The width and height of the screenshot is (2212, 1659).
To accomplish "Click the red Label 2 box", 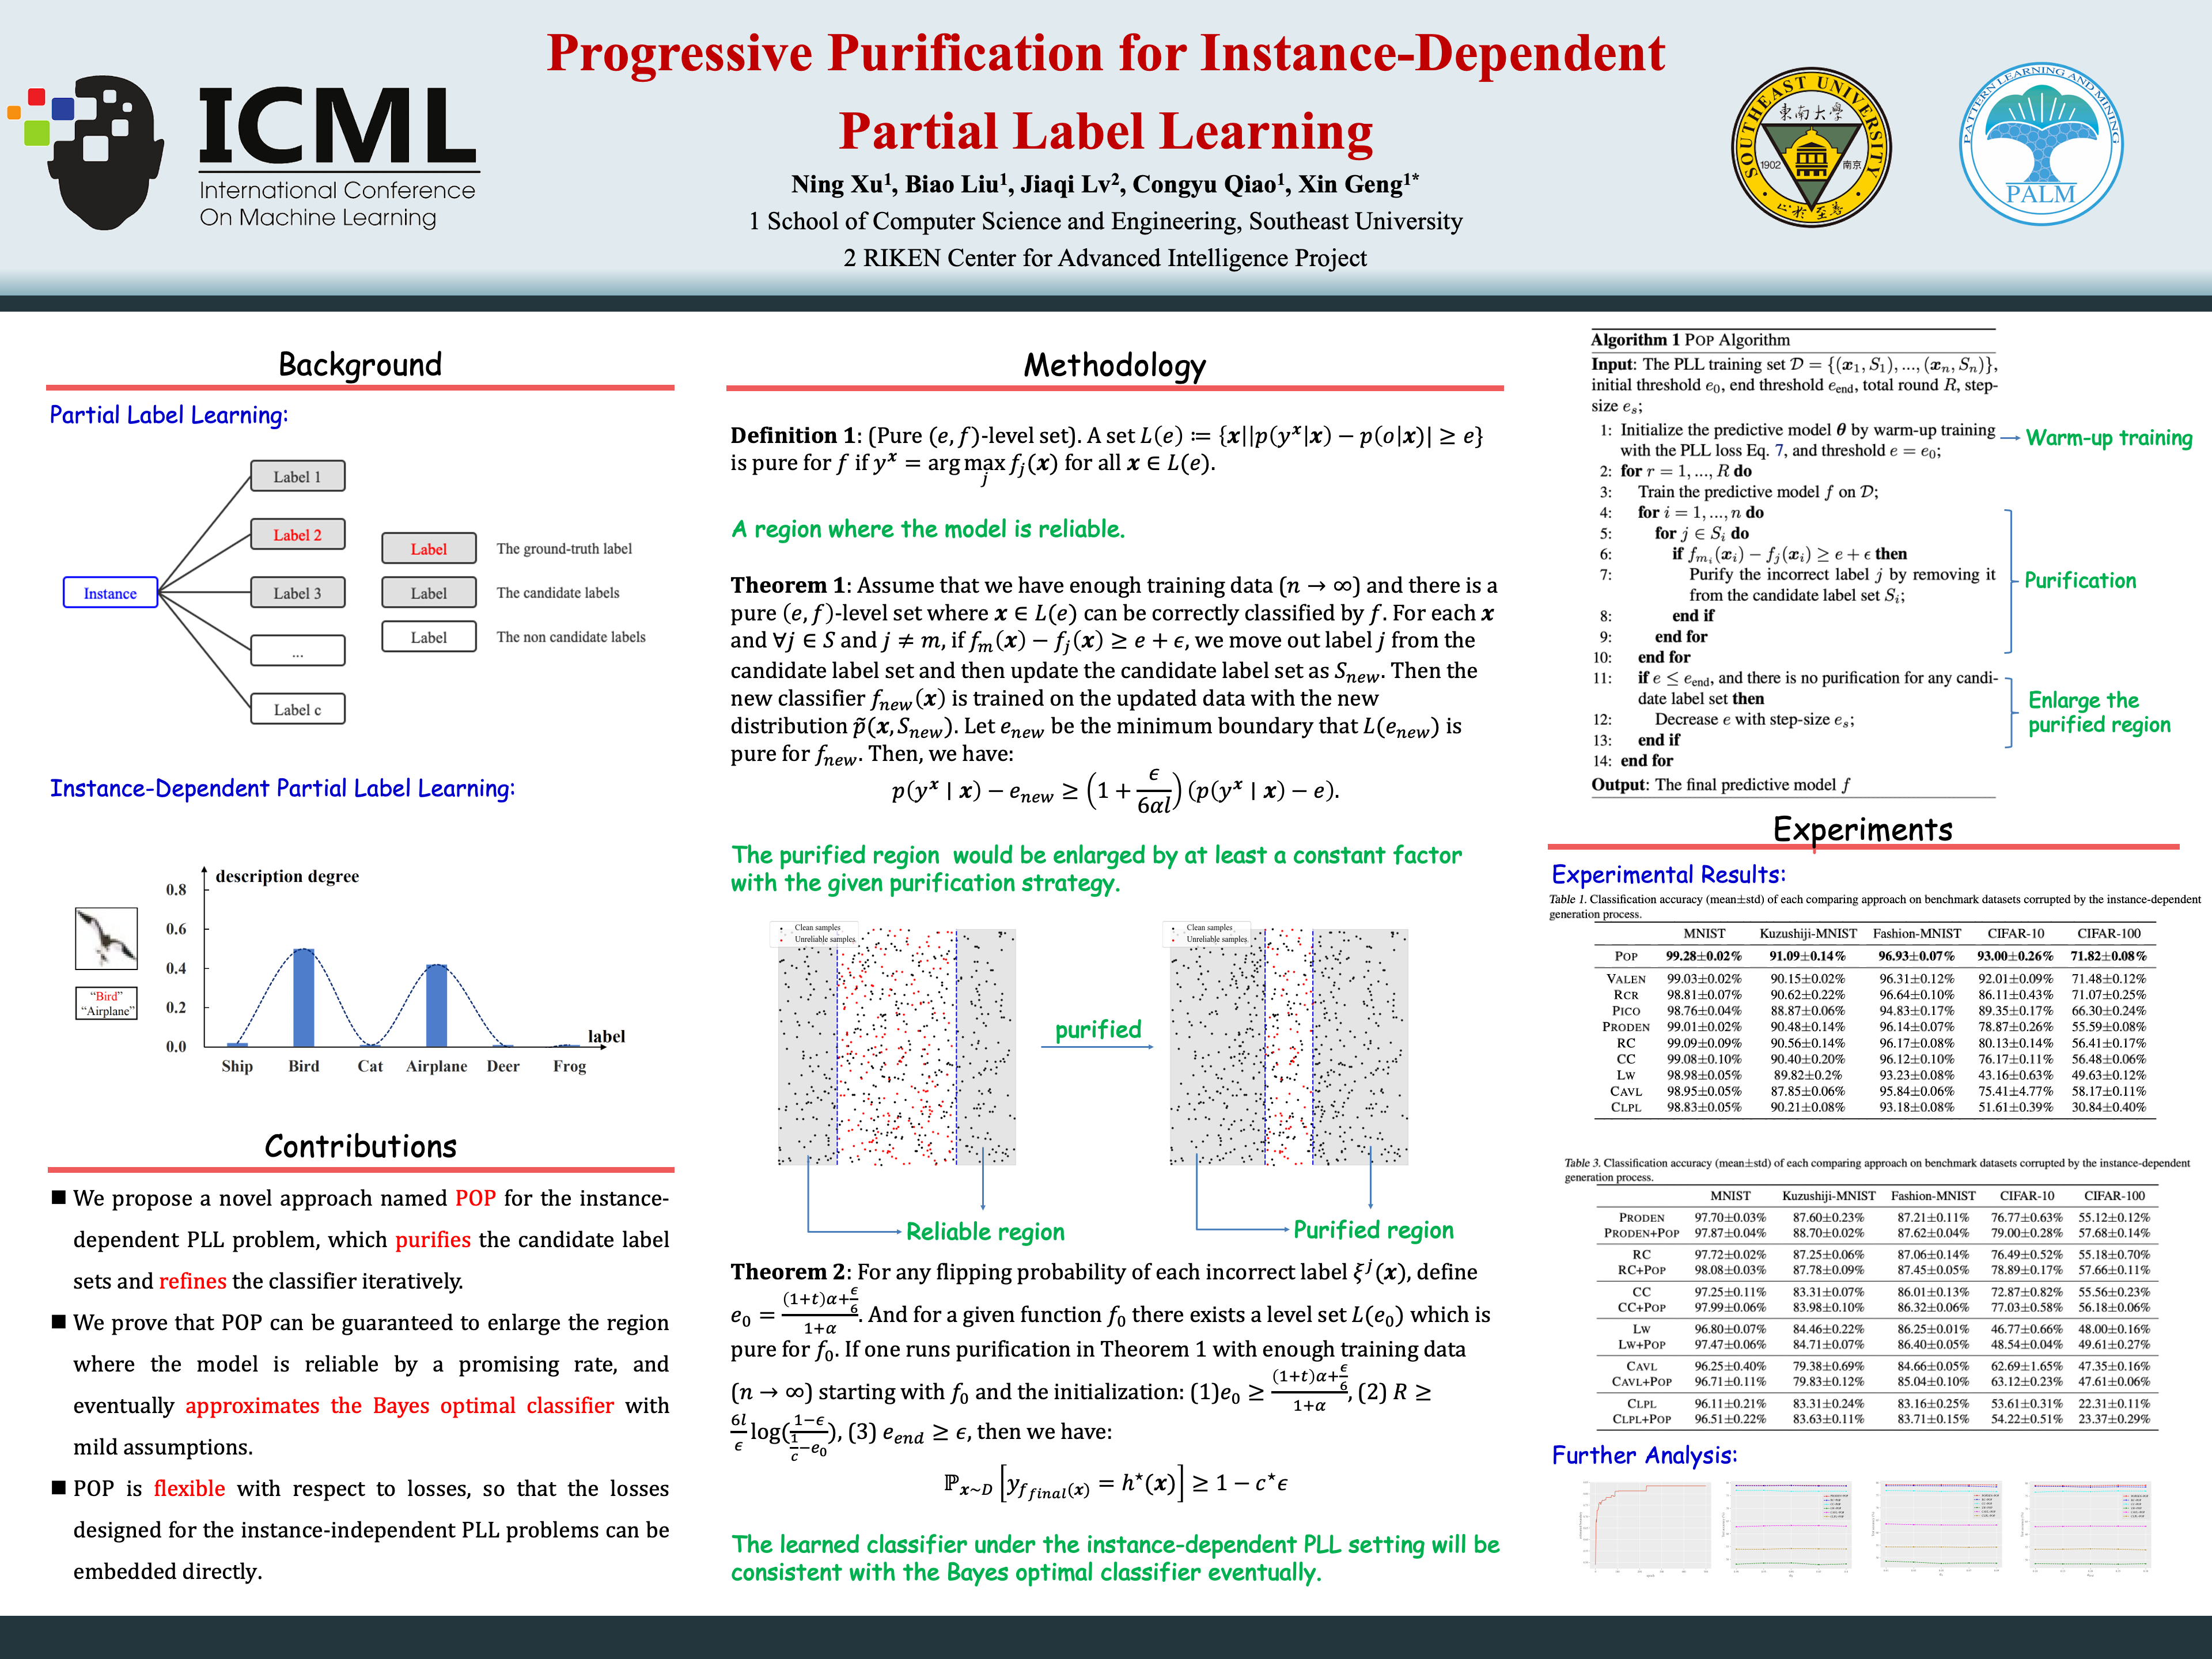I will (x=297, y=535).
